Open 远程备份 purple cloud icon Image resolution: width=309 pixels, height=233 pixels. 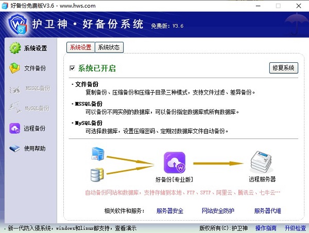click(x=15, y=128)
